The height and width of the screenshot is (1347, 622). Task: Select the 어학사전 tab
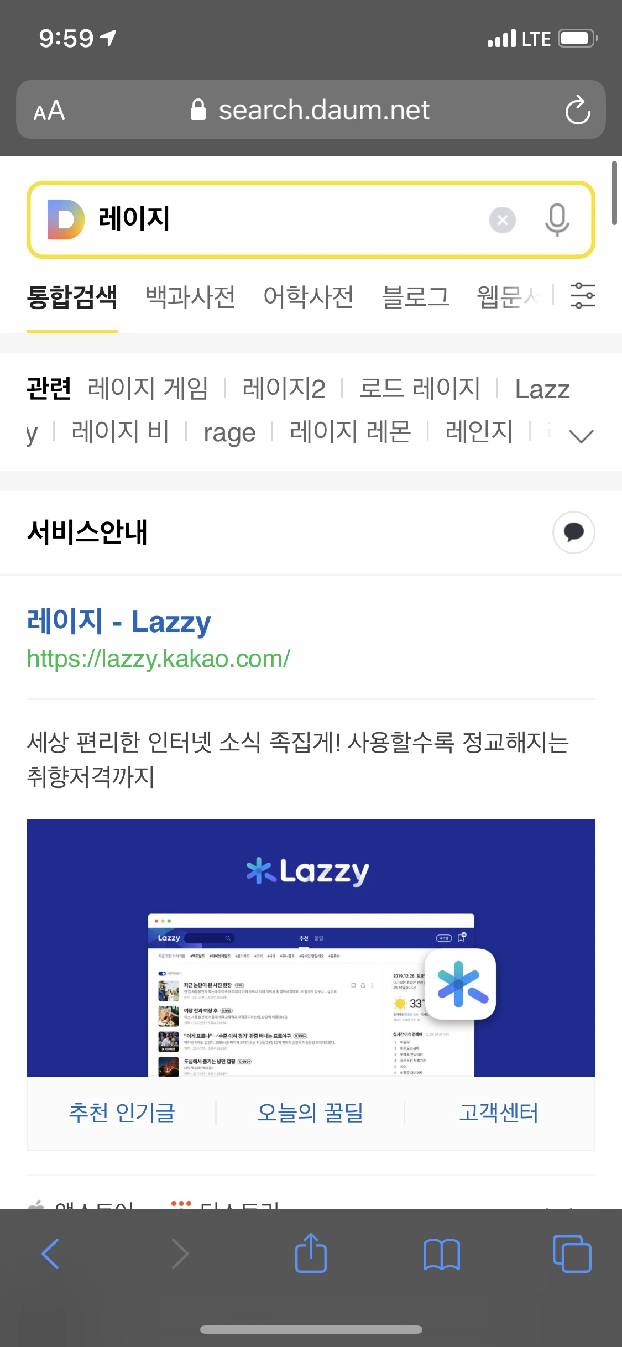[309, 296]
